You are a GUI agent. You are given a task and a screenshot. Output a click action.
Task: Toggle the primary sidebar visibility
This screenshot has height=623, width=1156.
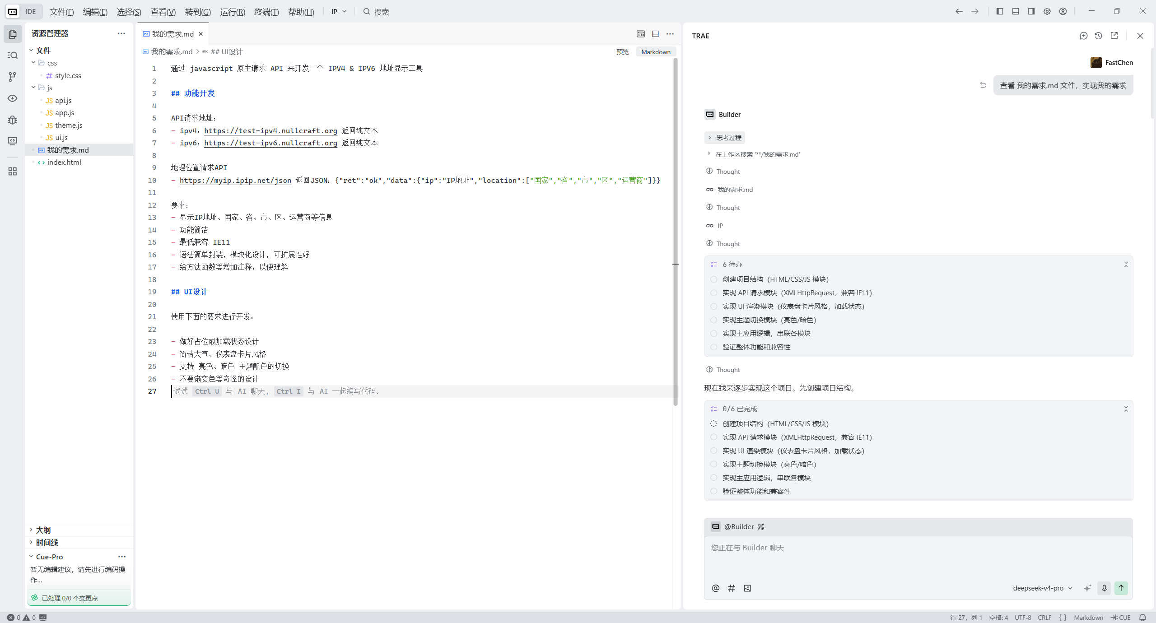pyautogui.click(x=999, y=11)
